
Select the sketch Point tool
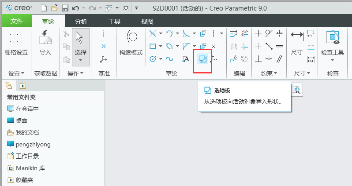(x=213, y=46)
